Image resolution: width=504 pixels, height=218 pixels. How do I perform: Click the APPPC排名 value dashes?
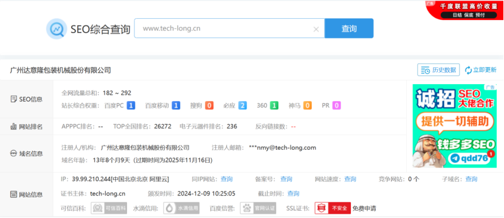[x=100, y=127]
